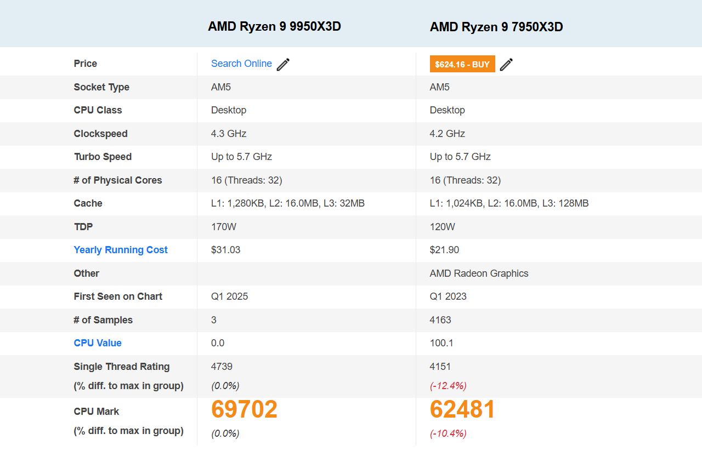The height and width of the screenshot is (468, 702).
Task: Select the AMD Ryzen 9 9950X3D heading
Action: point(274,26)
